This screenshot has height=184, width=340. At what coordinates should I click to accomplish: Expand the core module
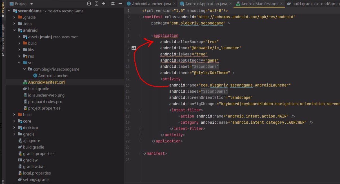tap(14, 121)
